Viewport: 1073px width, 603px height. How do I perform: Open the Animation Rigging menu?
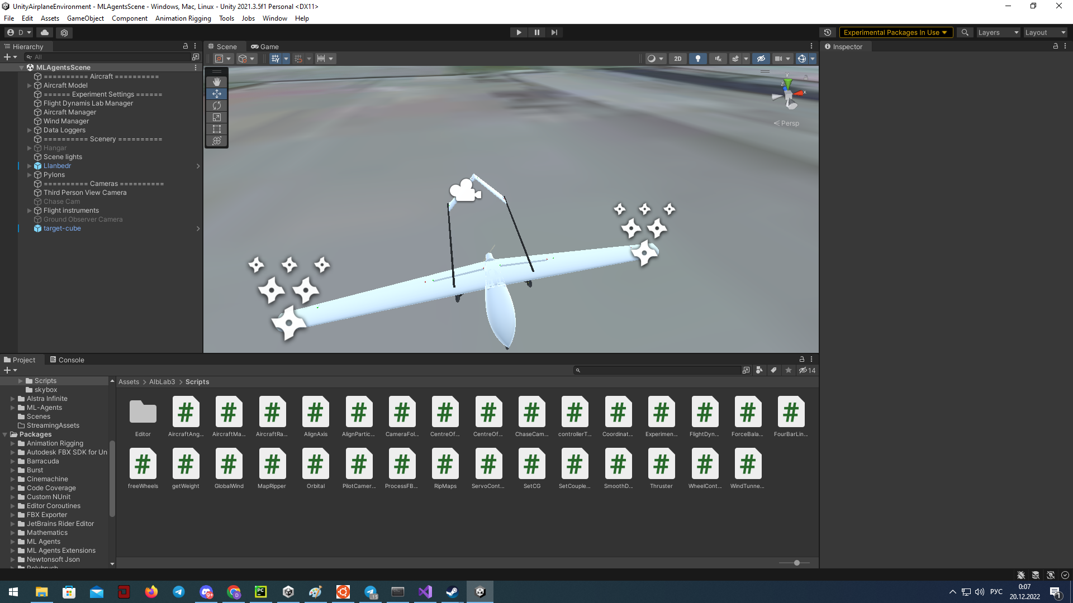point(183,18)
